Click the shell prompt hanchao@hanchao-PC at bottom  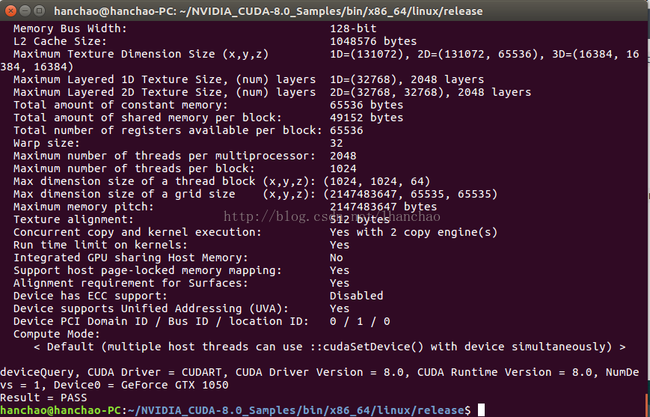[x=61, y=410]
